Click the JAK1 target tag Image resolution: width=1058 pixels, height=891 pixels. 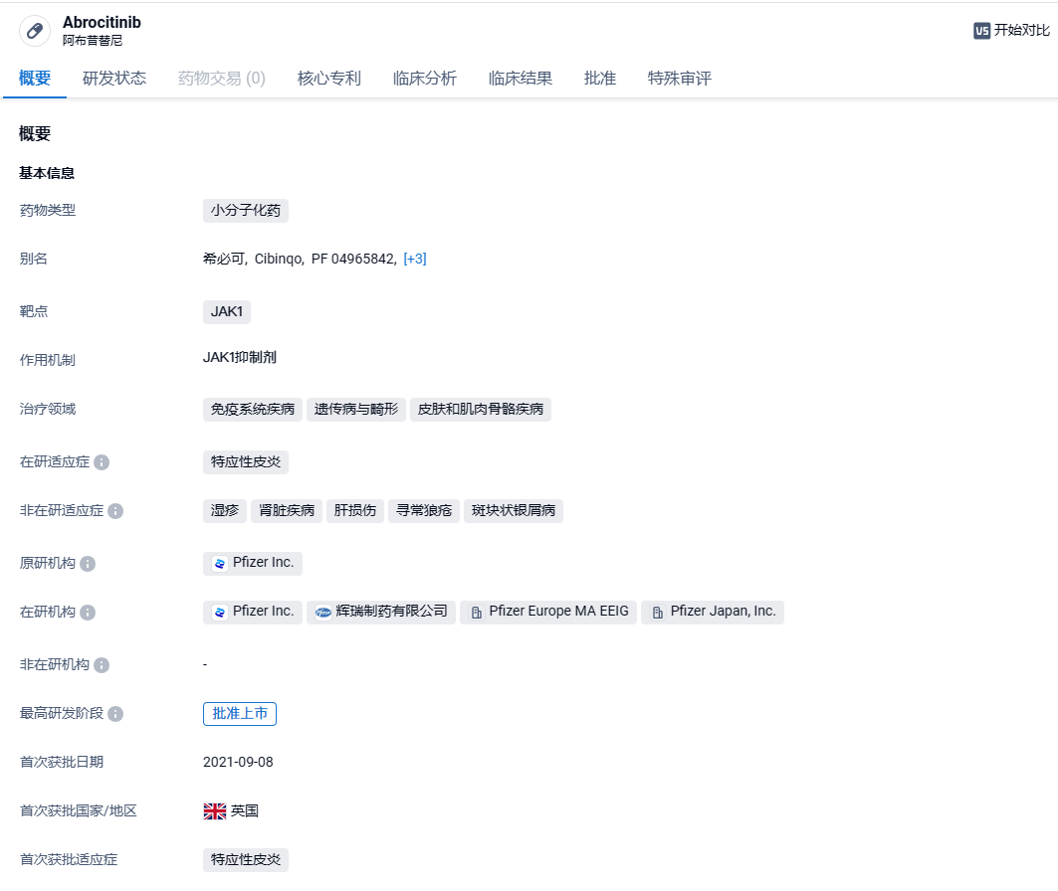[x=227, y=311]
